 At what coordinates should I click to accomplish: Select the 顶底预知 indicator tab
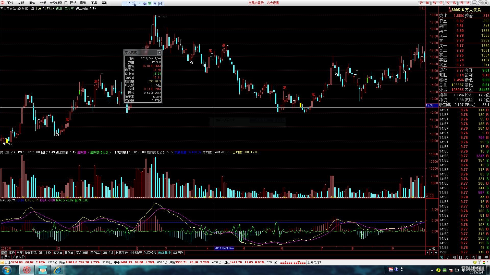(x=150, y=253)
